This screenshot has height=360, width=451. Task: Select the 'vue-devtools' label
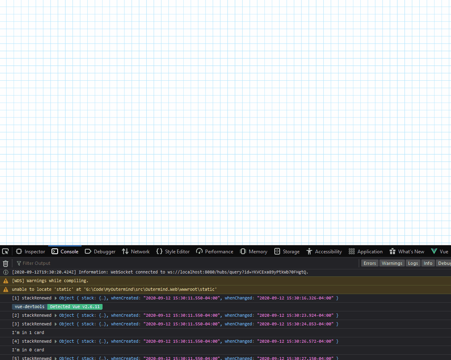(30, 307)
